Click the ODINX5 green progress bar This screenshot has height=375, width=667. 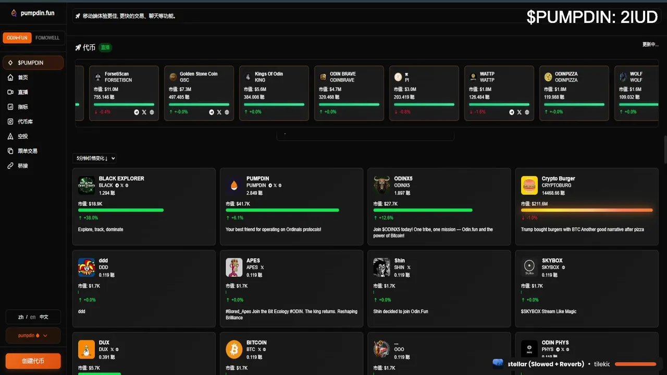(x=423, y=210)
